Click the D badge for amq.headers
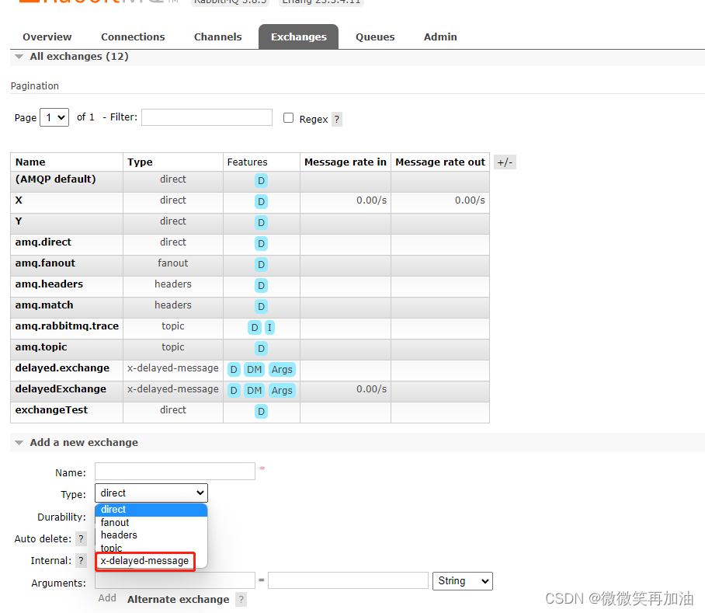 pos(261,286)
